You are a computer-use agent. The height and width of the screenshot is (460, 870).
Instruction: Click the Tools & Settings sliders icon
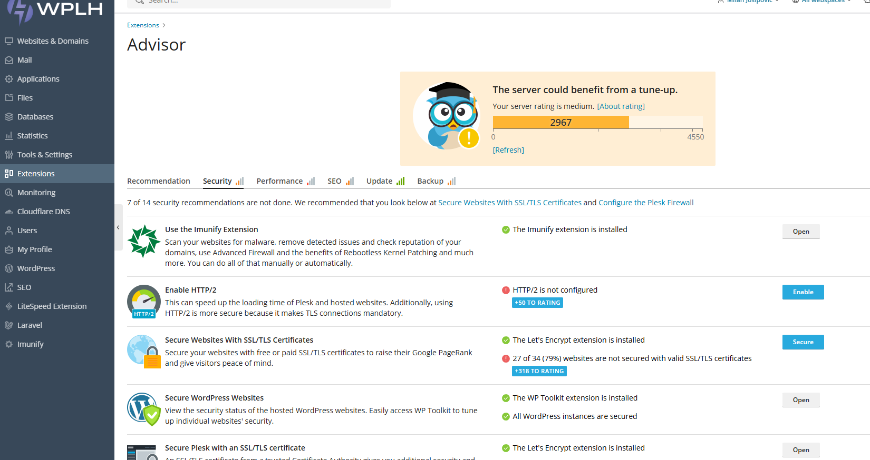[x=9, y=155]
